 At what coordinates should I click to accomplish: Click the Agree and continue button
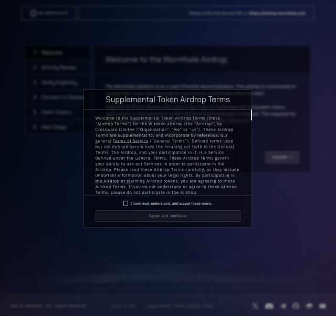coord(168,216)
